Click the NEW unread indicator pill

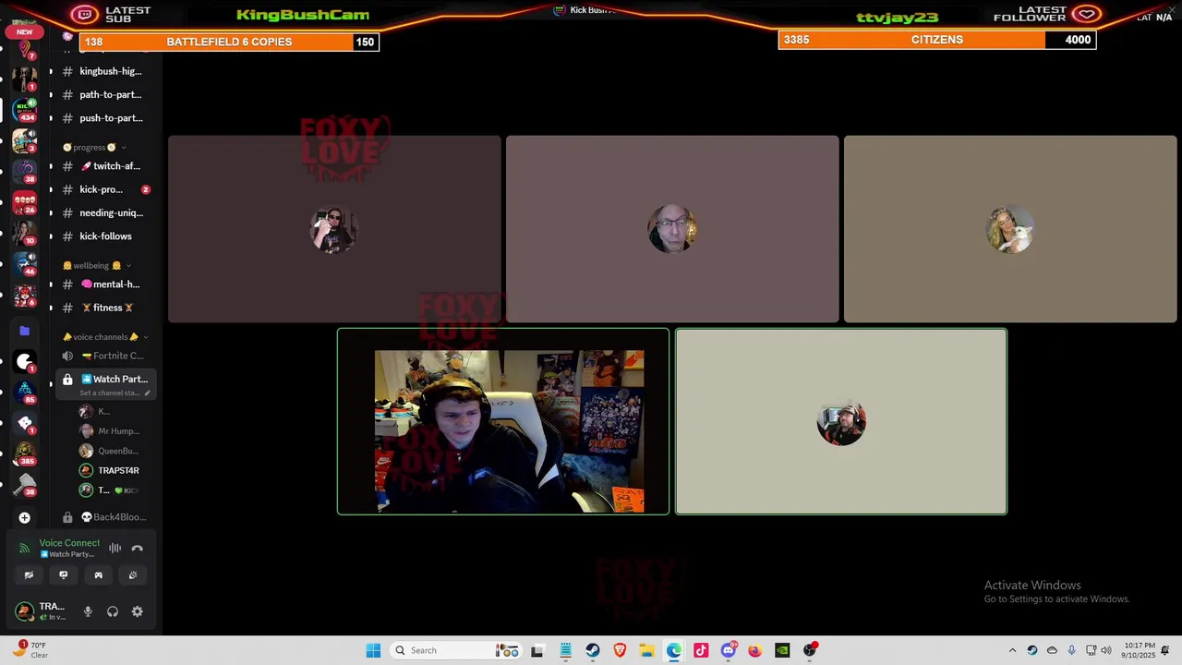point(25,32)
